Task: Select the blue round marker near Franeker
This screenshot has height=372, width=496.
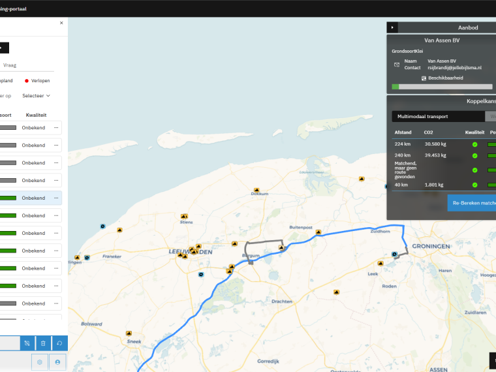Action: [87, 258]
